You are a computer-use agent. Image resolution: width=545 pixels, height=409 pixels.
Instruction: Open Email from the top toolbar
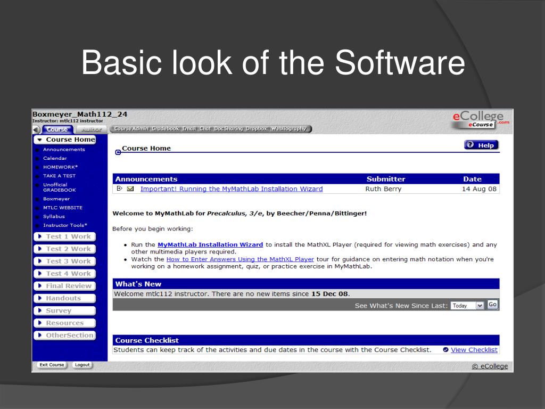point(189,129)
